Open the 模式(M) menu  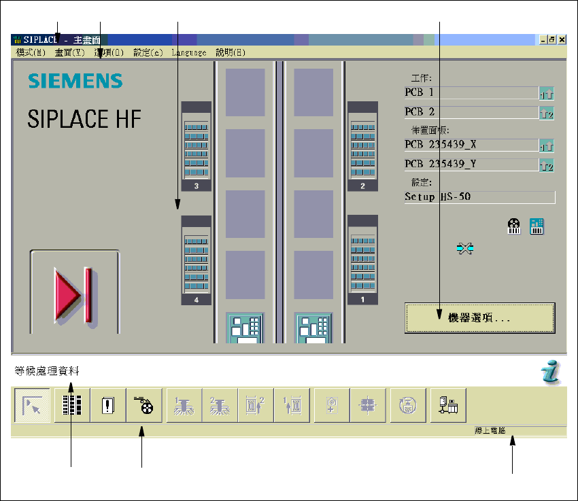pyautogui.click(x=31, y=52)
